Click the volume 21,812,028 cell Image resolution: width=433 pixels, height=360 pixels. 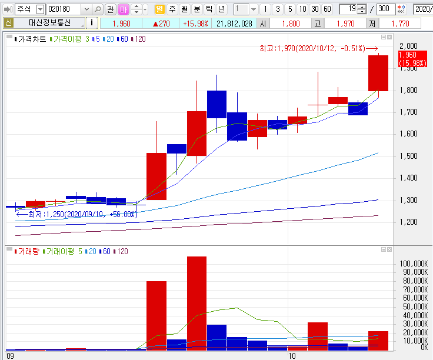click(x=234, y=24)
